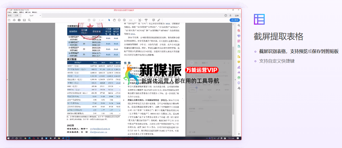Viewport: 342px width, 148px height.
Task: Select the arrow selection tool
Action: [109, 20]
